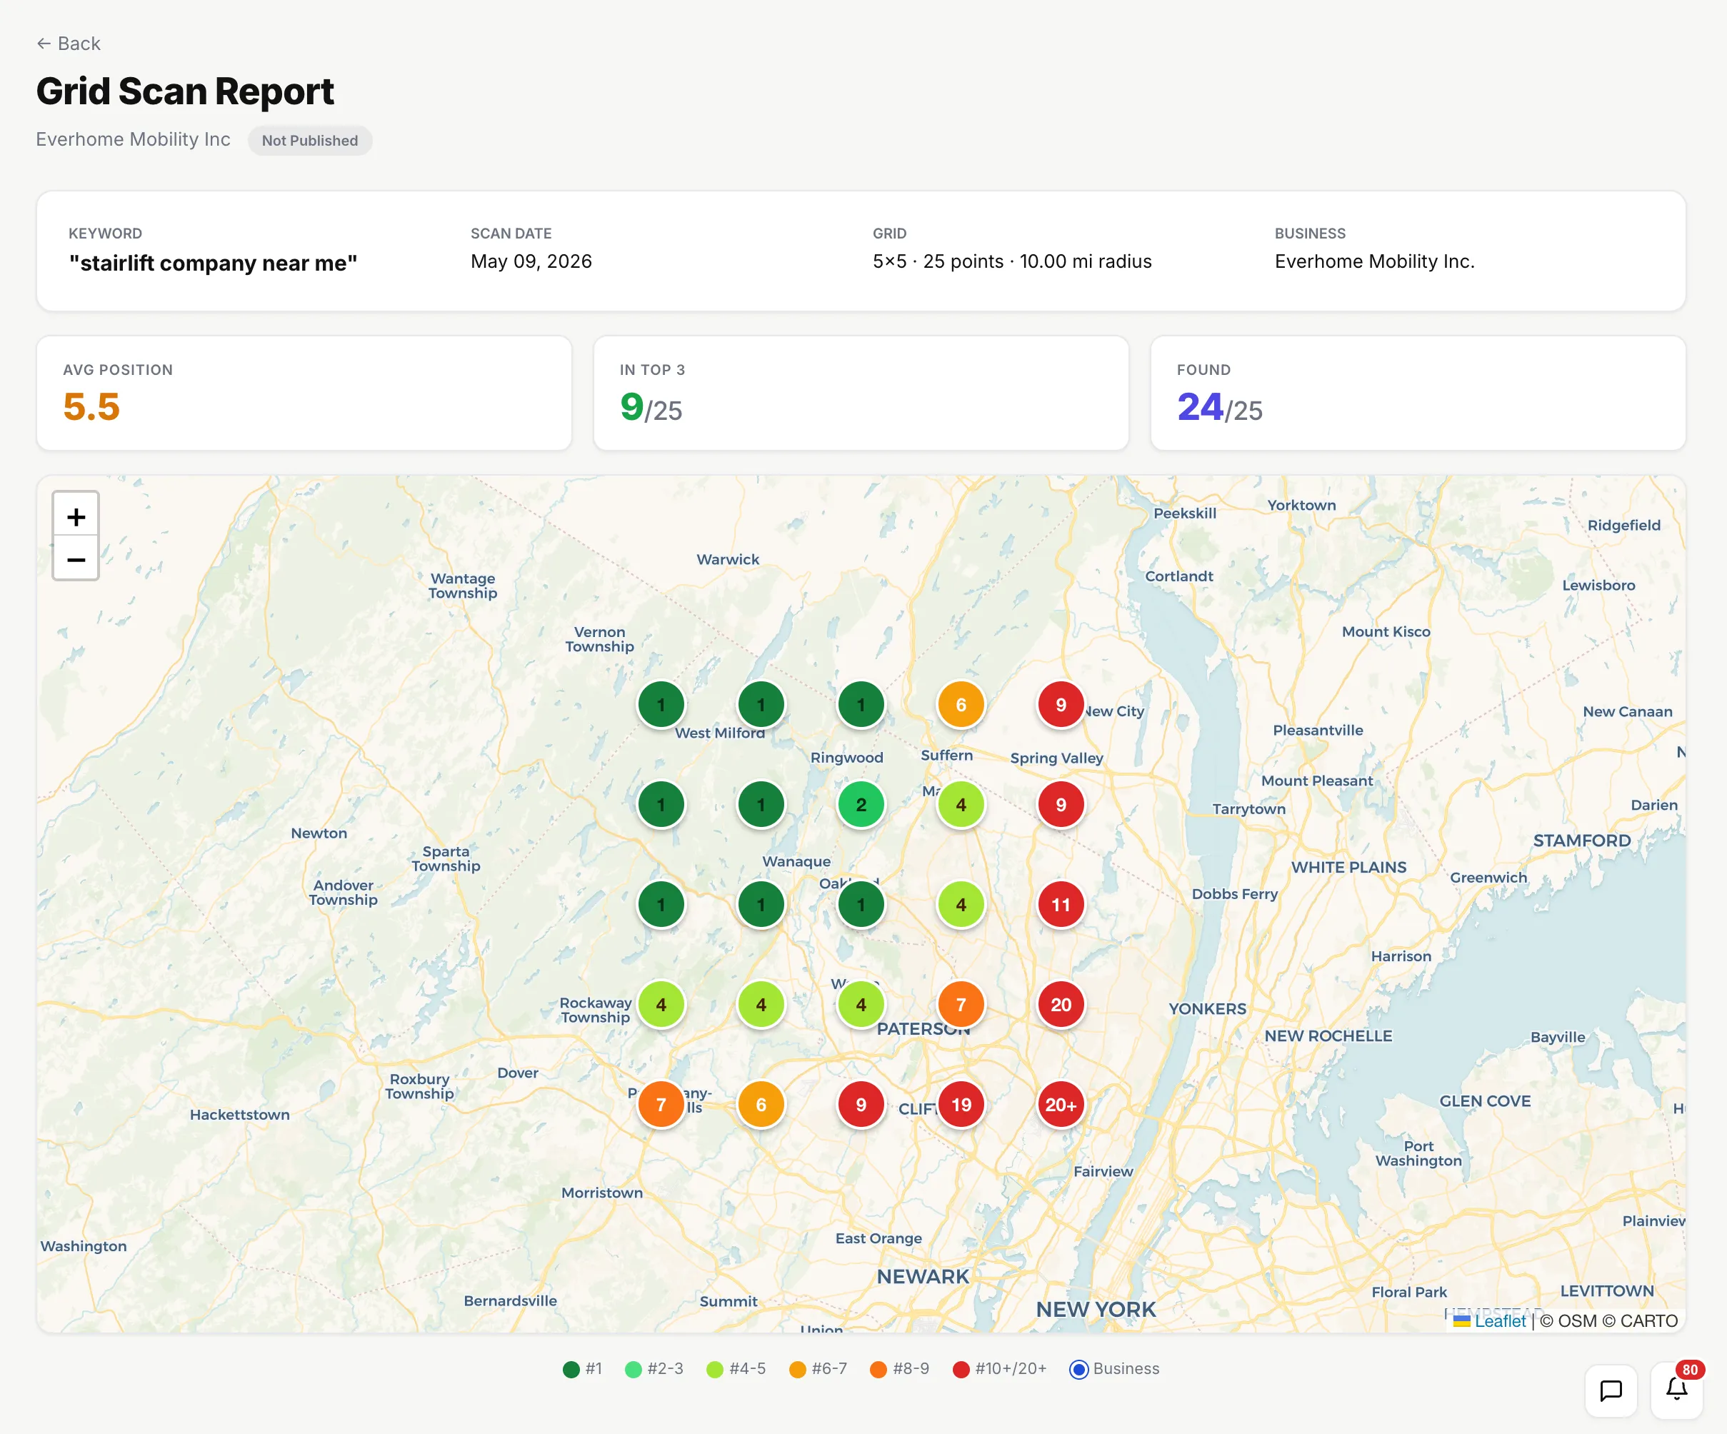
Task: Select the rank 20+ grid marker
Action: click(x=1061, y=1104)
